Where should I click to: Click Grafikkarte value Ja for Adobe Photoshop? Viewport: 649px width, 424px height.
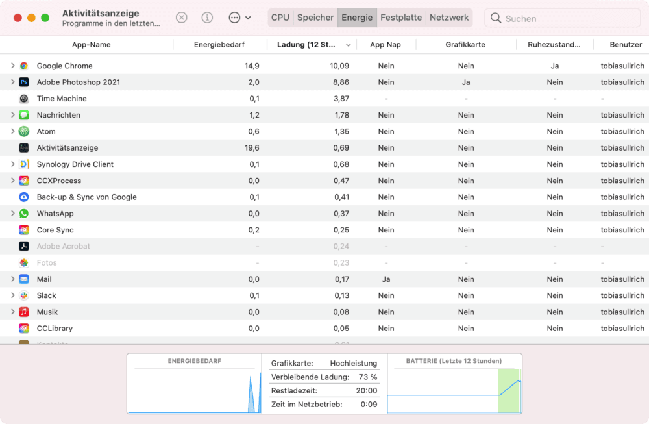465,82
